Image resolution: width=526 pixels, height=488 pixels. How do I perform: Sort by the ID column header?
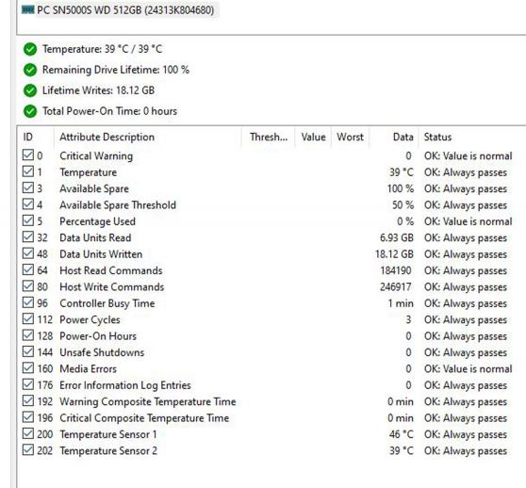35,138
